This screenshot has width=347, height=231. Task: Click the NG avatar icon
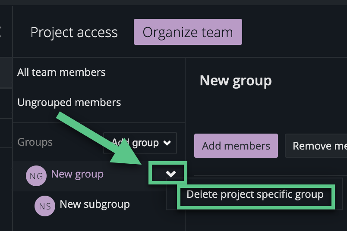(x=36, y=176)
